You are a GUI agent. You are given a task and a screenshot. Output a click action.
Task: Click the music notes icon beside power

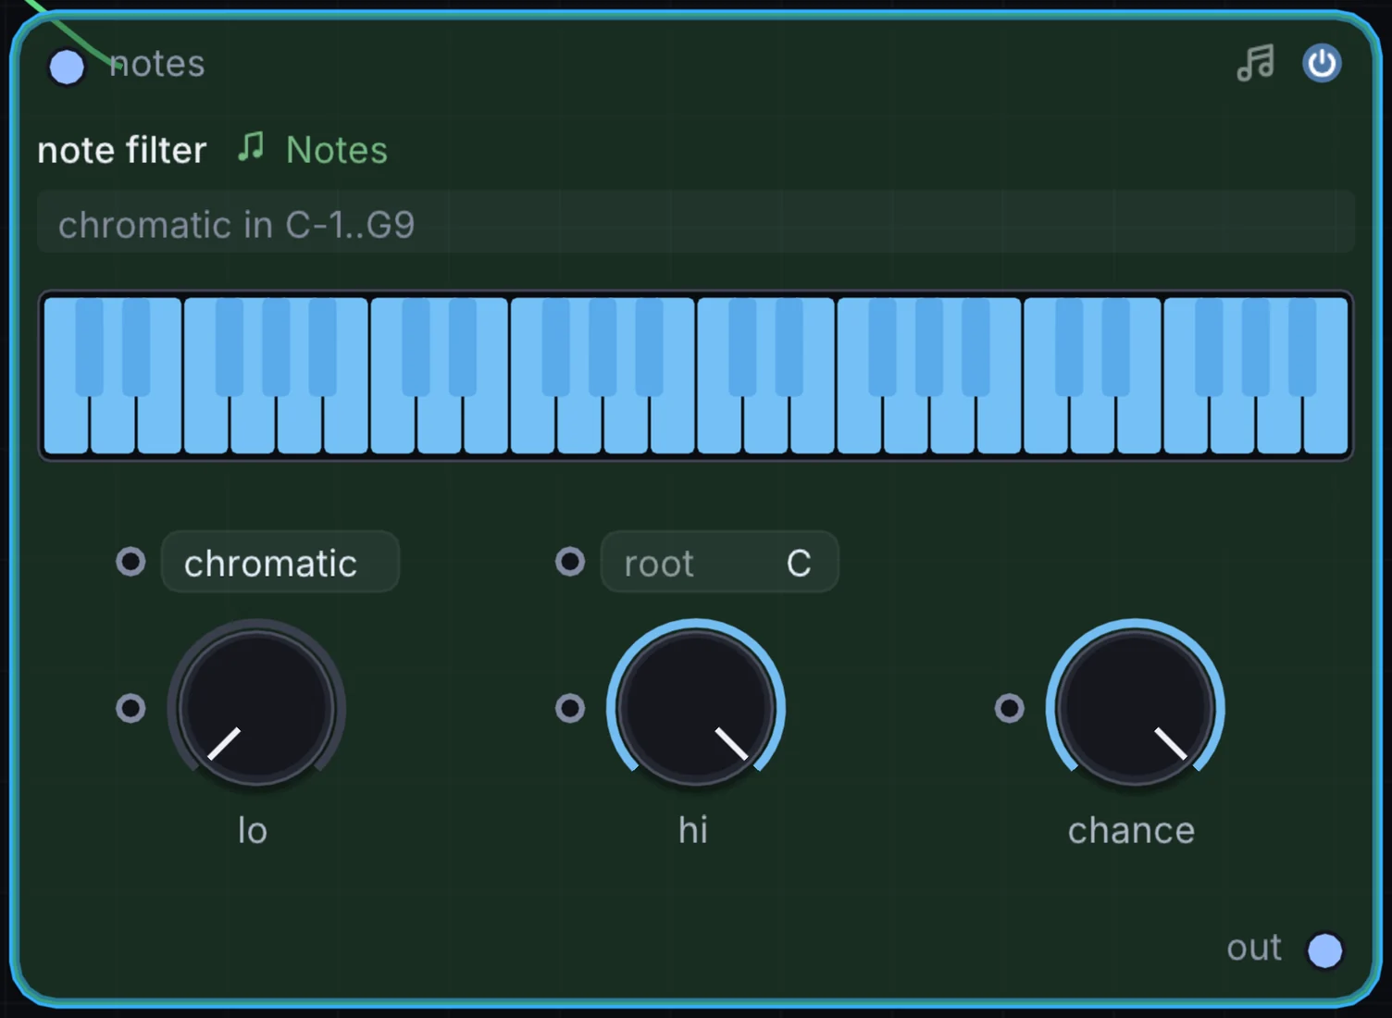pos(1255,63)
